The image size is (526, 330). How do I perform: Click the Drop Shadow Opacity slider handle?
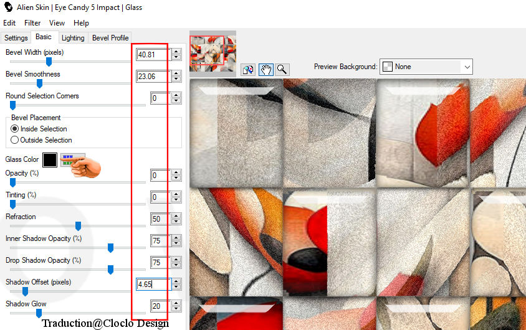coord(110,270)
